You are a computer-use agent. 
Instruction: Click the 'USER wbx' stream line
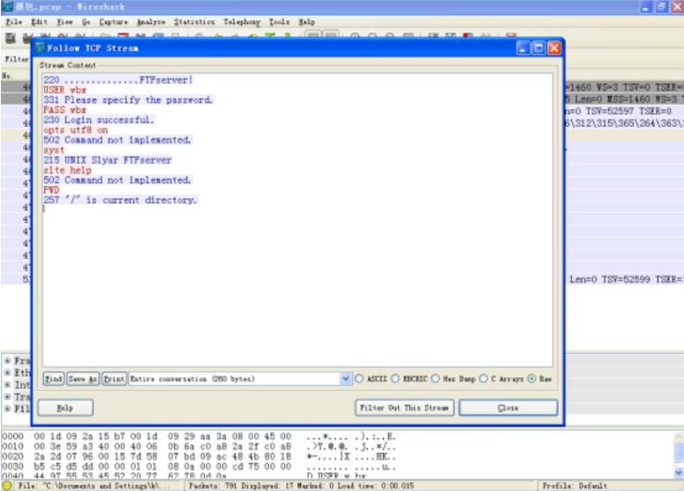coord(64,90)
